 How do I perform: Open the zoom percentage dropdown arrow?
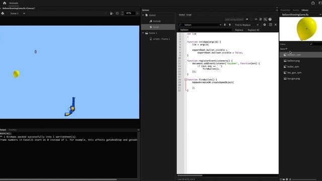[137, 14]
